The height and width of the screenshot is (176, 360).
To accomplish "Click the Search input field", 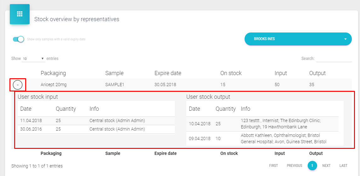I will (334, 59).
